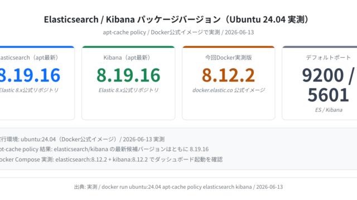Select the 今回Docker実測版 card label

(228, 58)
